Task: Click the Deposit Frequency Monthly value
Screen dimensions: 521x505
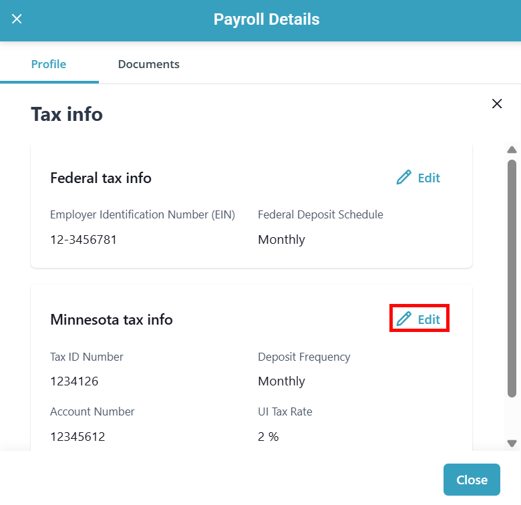Action: [281, 381]
